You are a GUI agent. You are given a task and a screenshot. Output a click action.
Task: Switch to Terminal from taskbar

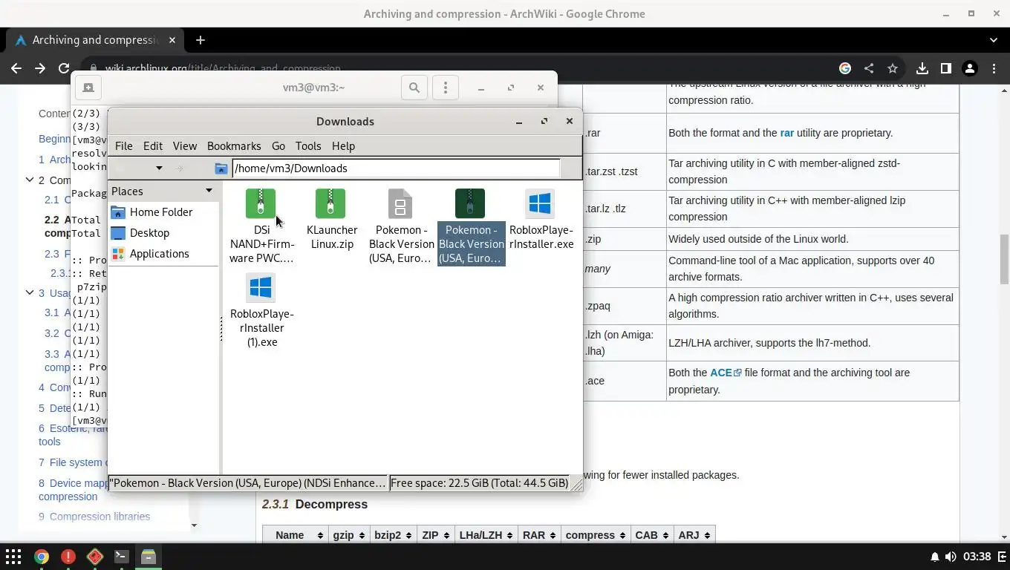121,557
